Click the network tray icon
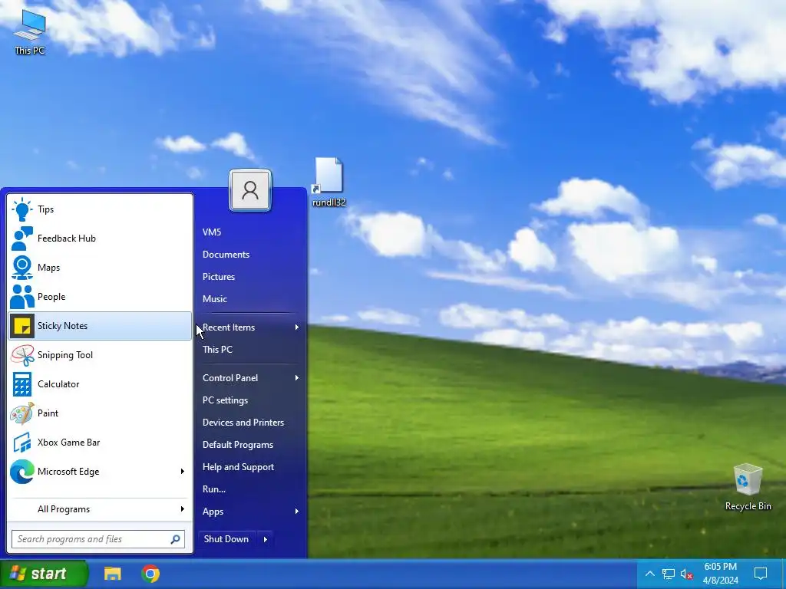Image resolution: width=786 pixels, height=589 pixels. (669, 574)
